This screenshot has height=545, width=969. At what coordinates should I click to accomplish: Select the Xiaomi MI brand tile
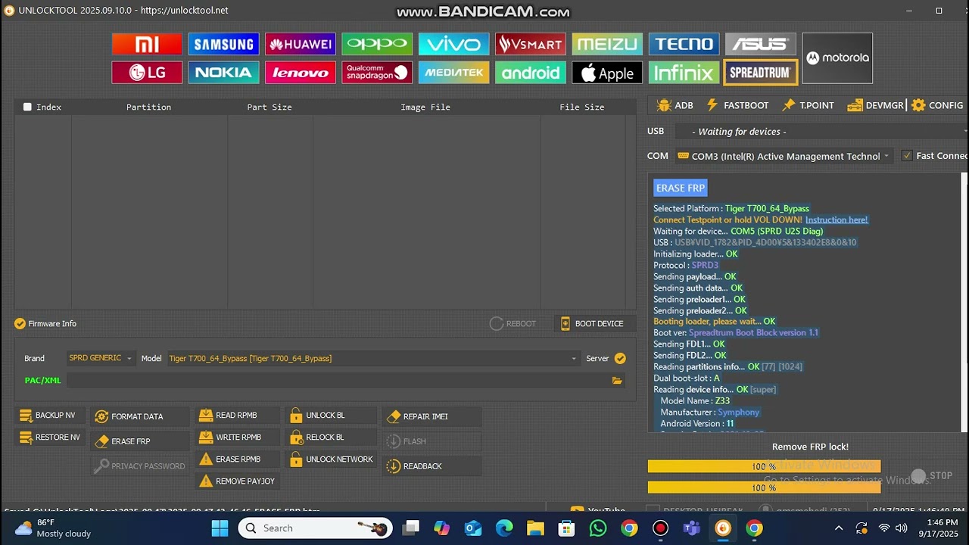[x=147, y=44]
